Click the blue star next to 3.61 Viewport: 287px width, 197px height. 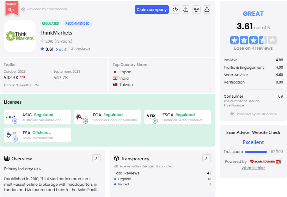[x=42, y=49]
